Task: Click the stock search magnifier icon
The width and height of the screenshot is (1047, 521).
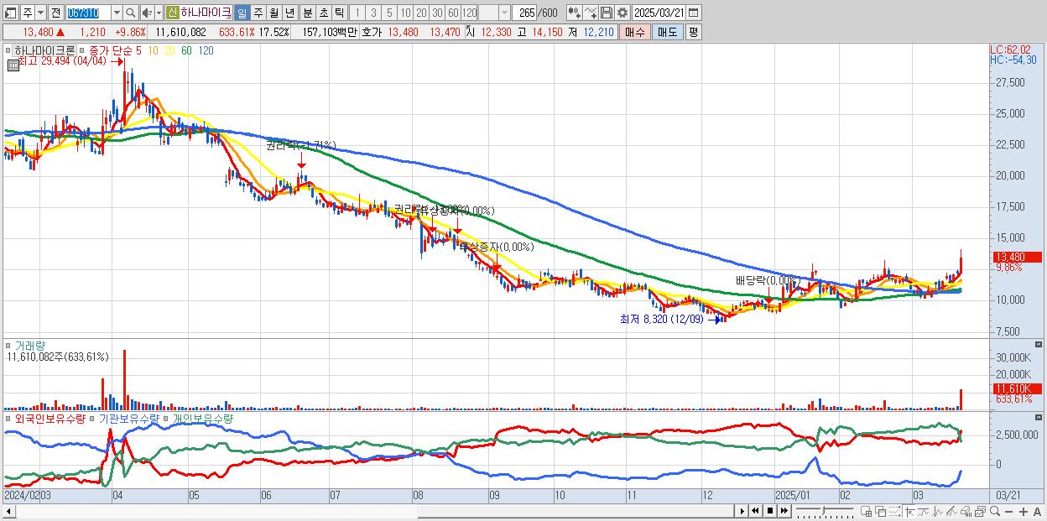Action: pyautogui.click(x=131, y=13)
